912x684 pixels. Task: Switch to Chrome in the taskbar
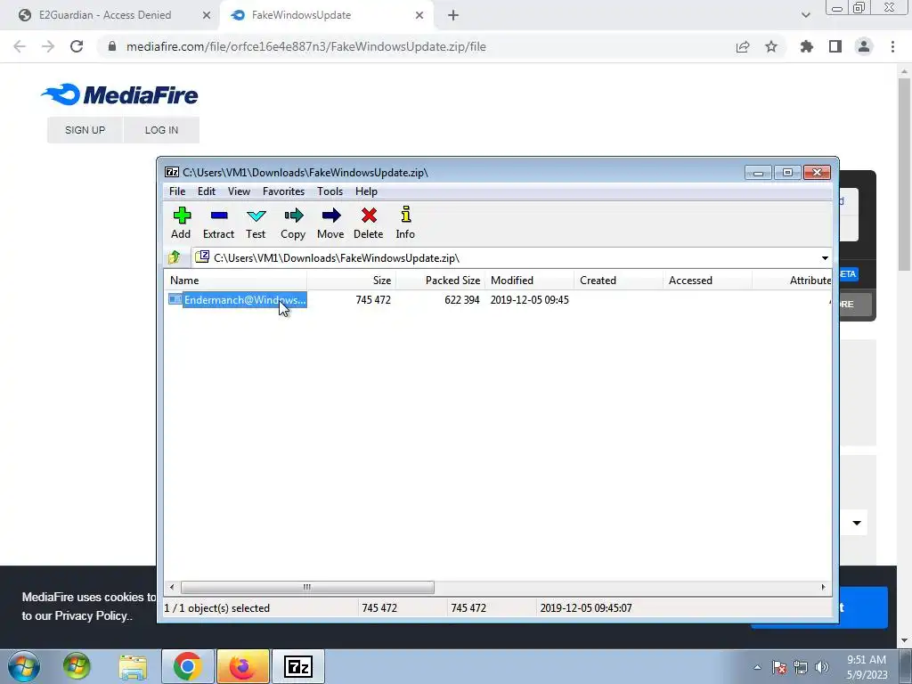pyautogui.click(x=187, y=666)
